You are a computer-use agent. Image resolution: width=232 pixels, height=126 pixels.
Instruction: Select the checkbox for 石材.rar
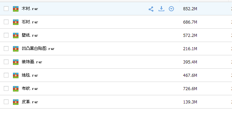pyautogui.click(x=6, y=22)
